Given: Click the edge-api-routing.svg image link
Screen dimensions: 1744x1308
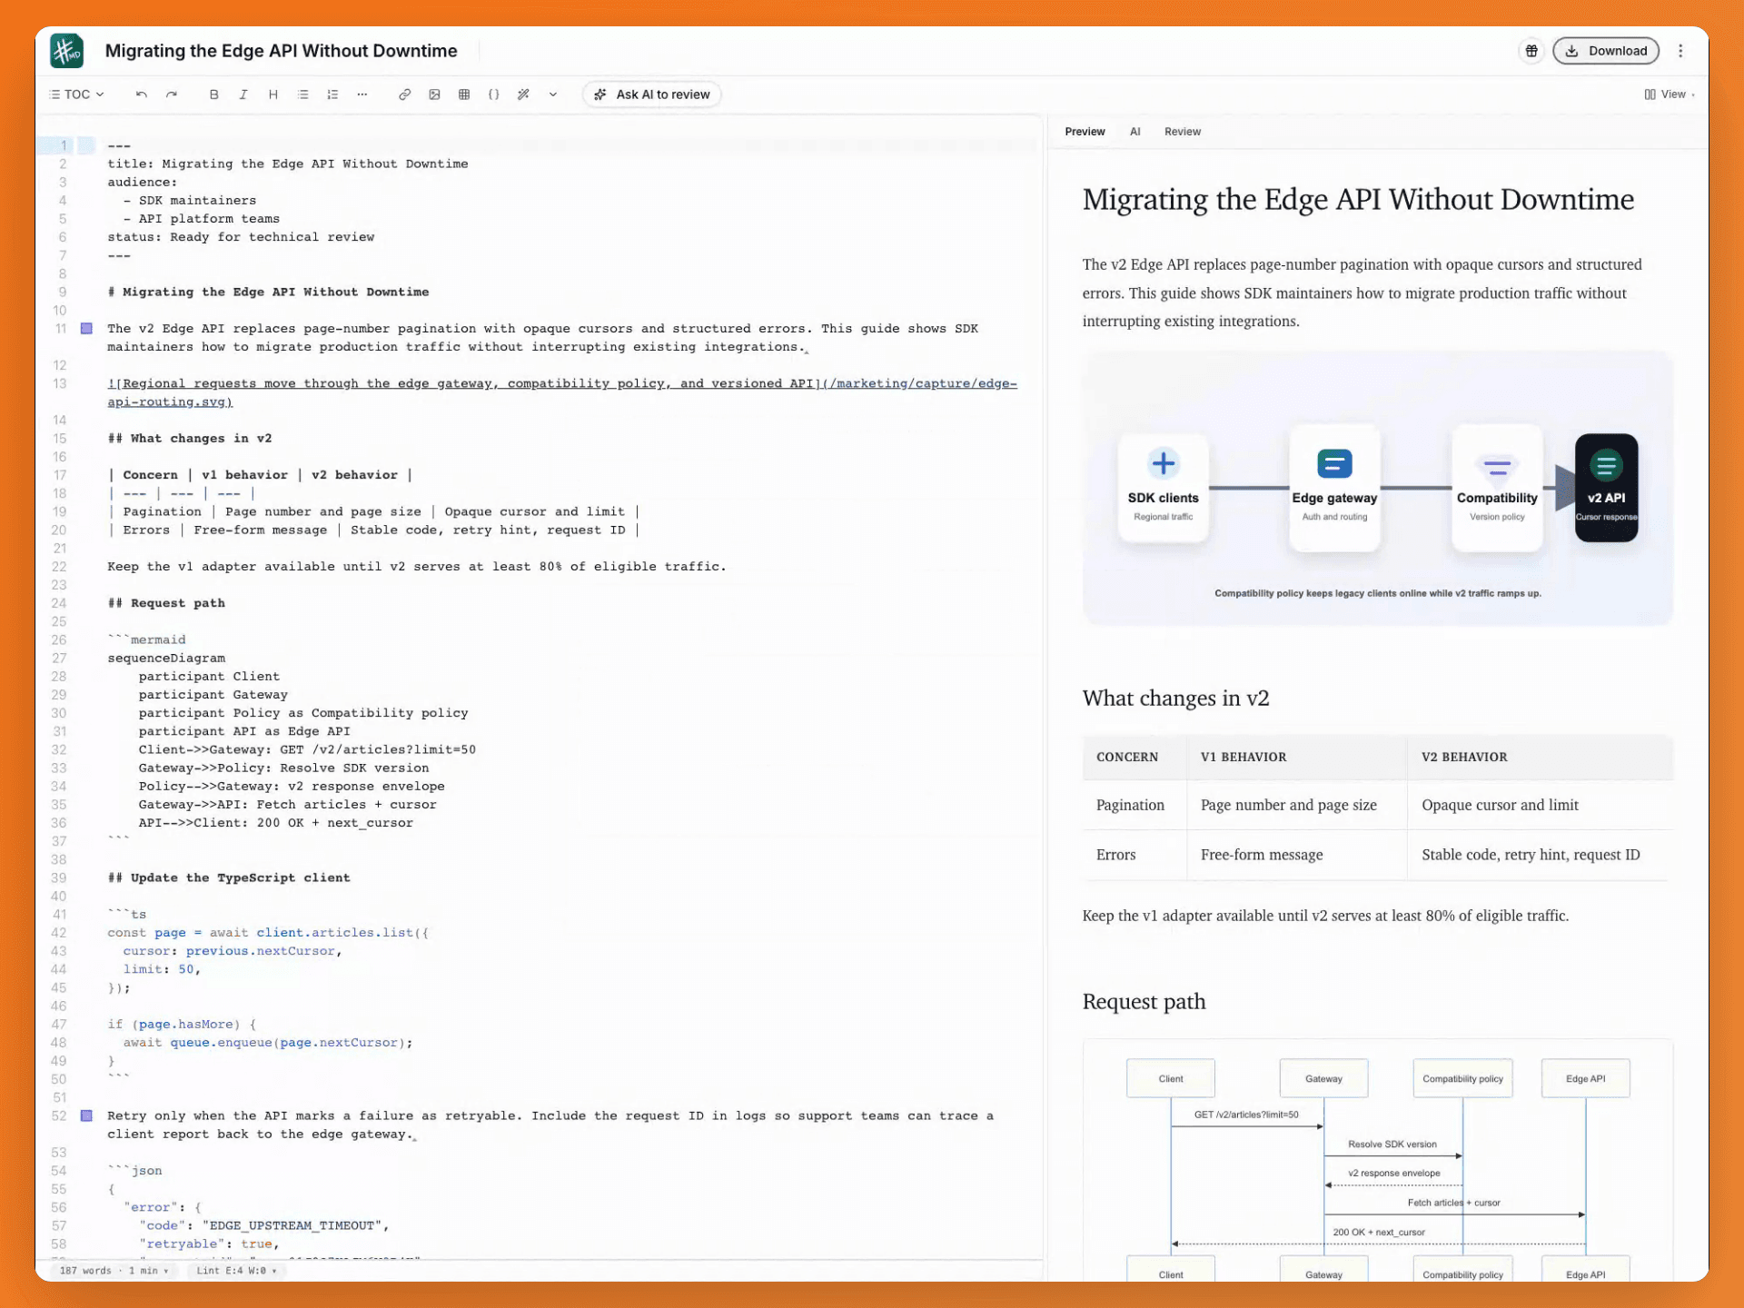Looking at the screenshot, I should point(562,392).
